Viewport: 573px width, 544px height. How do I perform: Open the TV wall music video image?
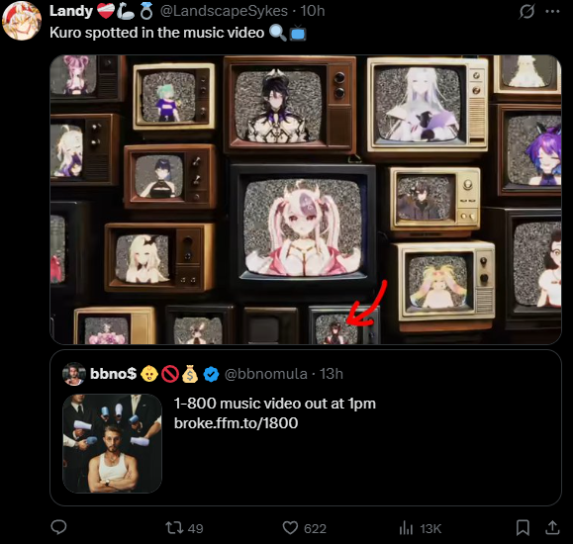pos(306,200)
